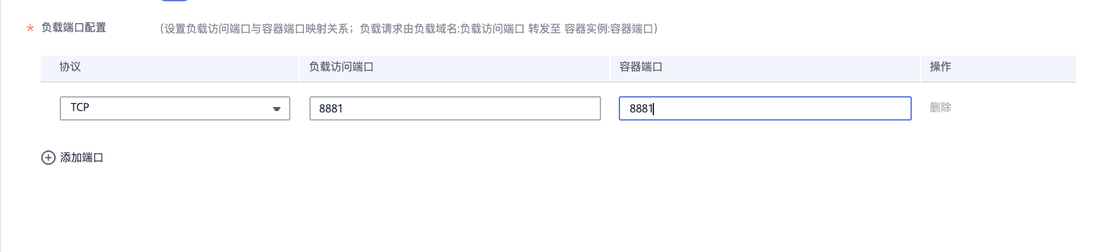
Task: Open the 协议 protocol combo box showing TCP
Action: (x=175, y=108)
